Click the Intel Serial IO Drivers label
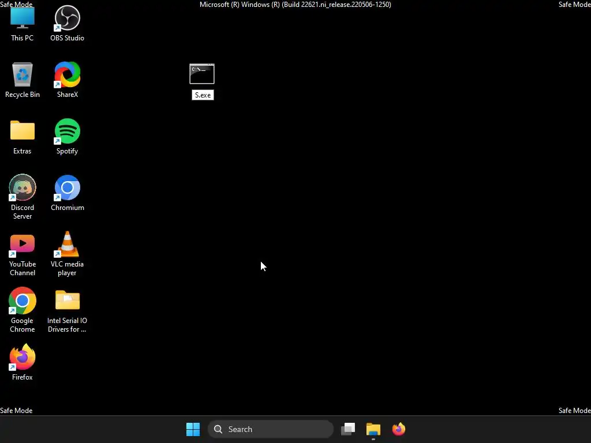Viewport: 591px width, 443px height. 67,325
